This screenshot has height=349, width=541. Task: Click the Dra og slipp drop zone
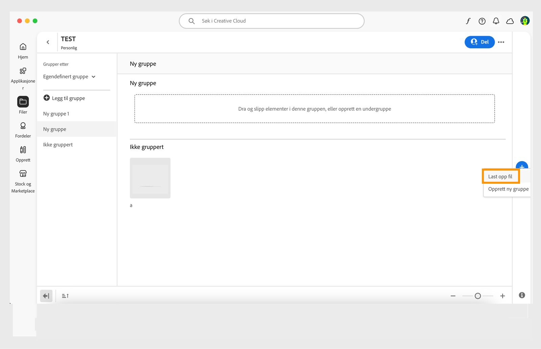(x=314, y=109)
